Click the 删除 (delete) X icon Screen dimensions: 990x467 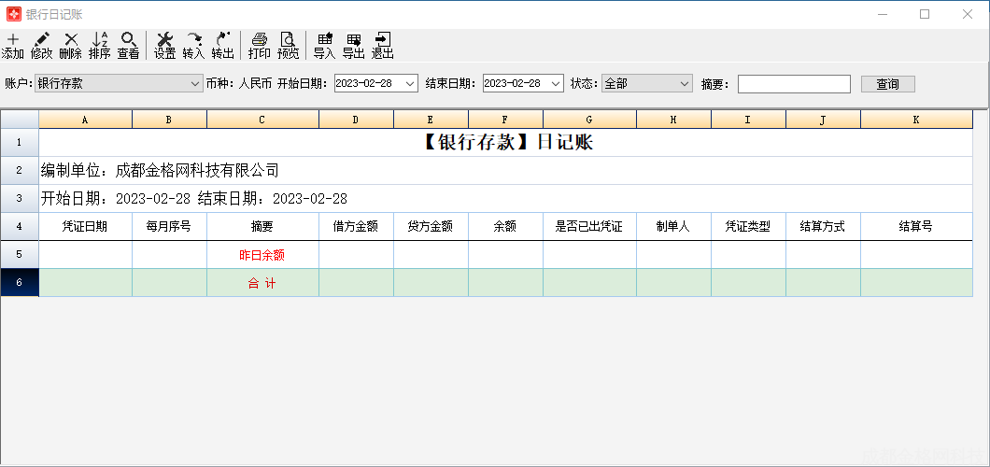point(71,46)
